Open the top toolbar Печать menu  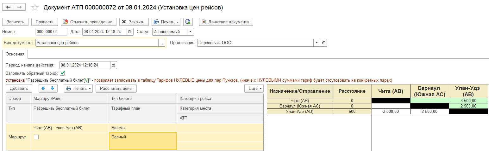[166, 22]
